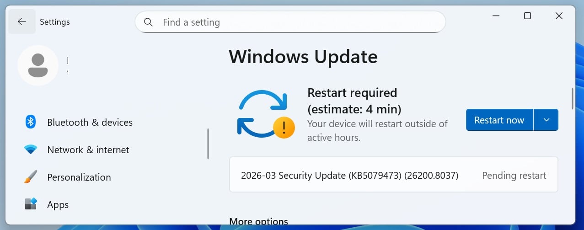Open the Apps settings category
This screenshot has width=584, height=230.
click(58, 205)
